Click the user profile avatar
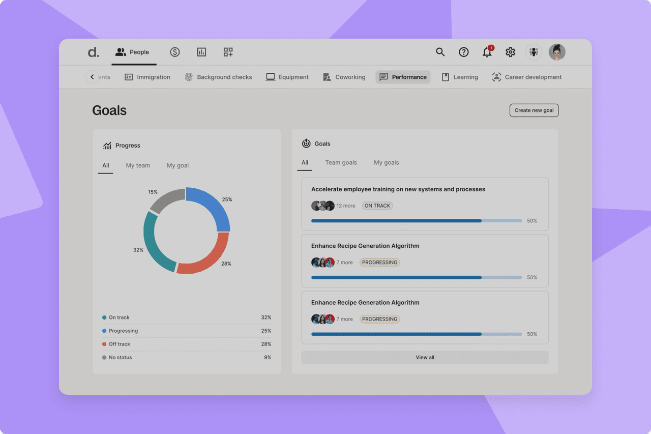The height and width of the screenshot is (434, 651). coord(557,52)
